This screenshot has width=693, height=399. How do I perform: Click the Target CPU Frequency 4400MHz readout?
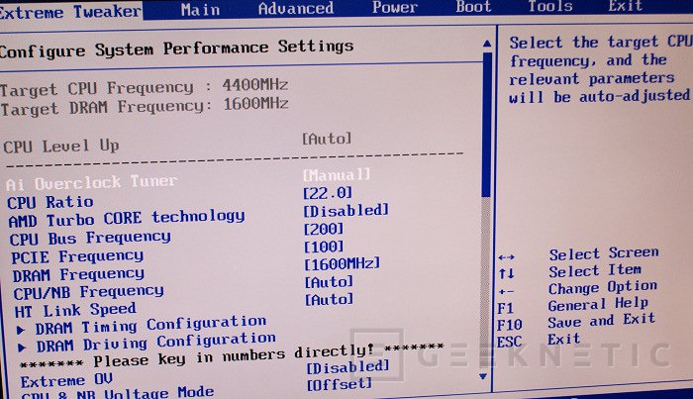coord(145,86)
